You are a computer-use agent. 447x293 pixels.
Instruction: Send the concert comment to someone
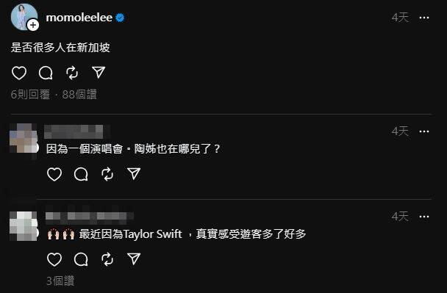[x=134, y=173]
